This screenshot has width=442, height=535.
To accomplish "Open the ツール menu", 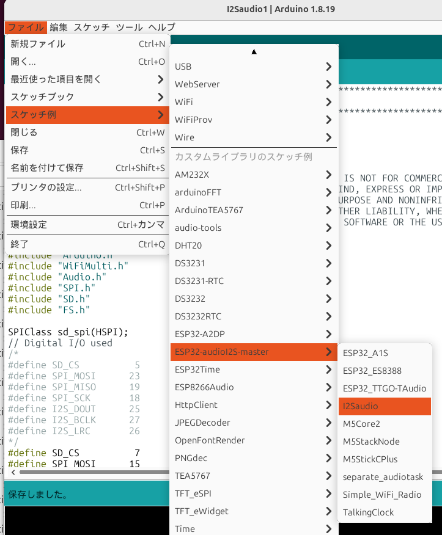I will (x=129, y=27).
